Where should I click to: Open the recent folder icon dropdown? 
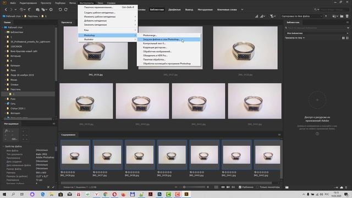click(x=335, y=16)
